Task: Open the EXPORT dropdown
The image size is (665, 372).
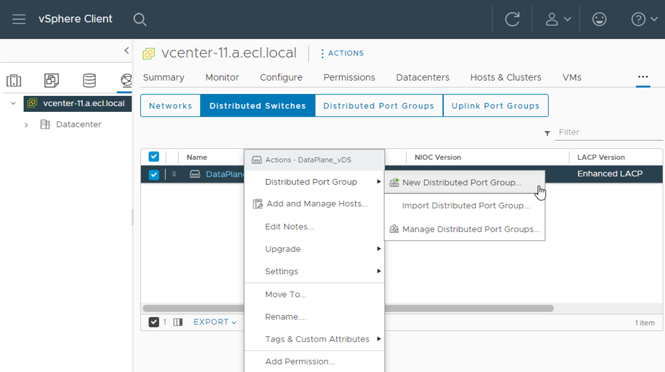Action: click(215, 322)
